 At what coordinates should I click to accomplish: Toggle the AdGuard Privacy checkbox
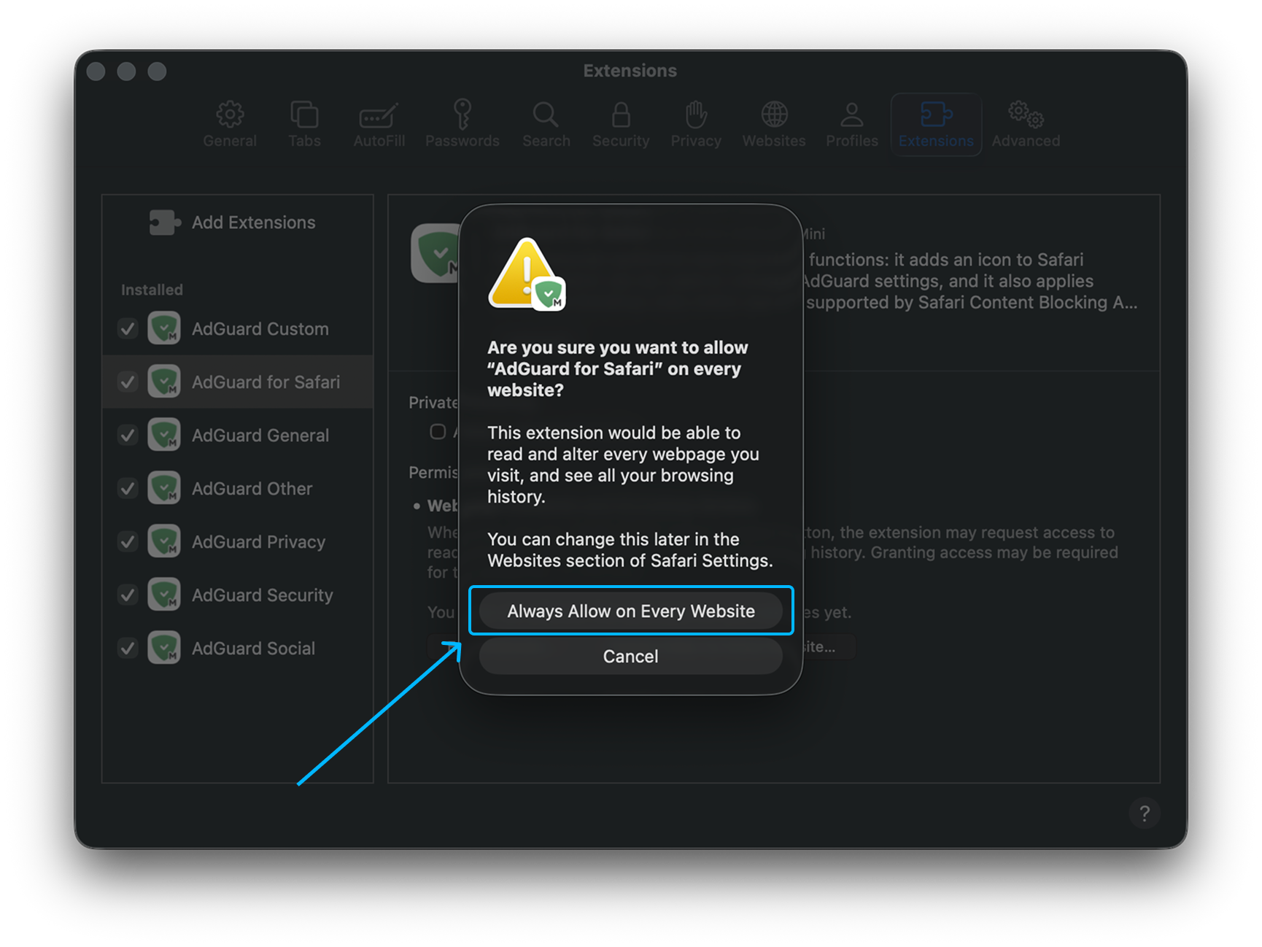click(128, 541)
